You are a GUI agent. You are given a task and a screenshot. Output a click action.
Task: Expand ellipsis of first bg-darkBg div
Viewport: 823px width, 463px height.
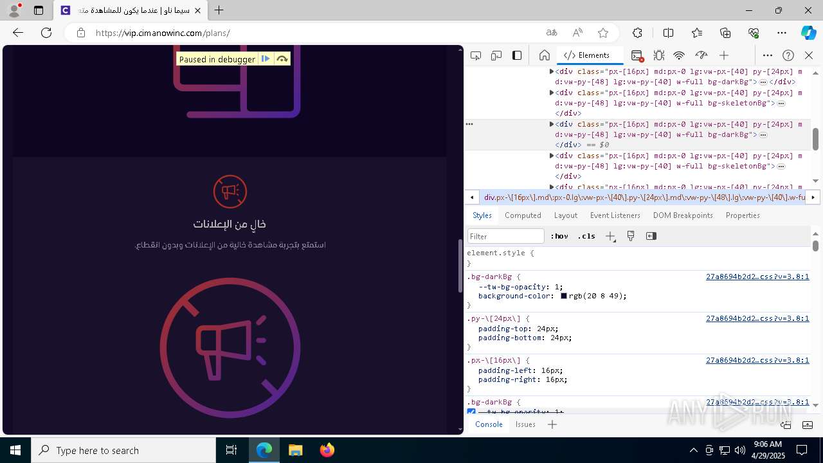tap(763, 82)
